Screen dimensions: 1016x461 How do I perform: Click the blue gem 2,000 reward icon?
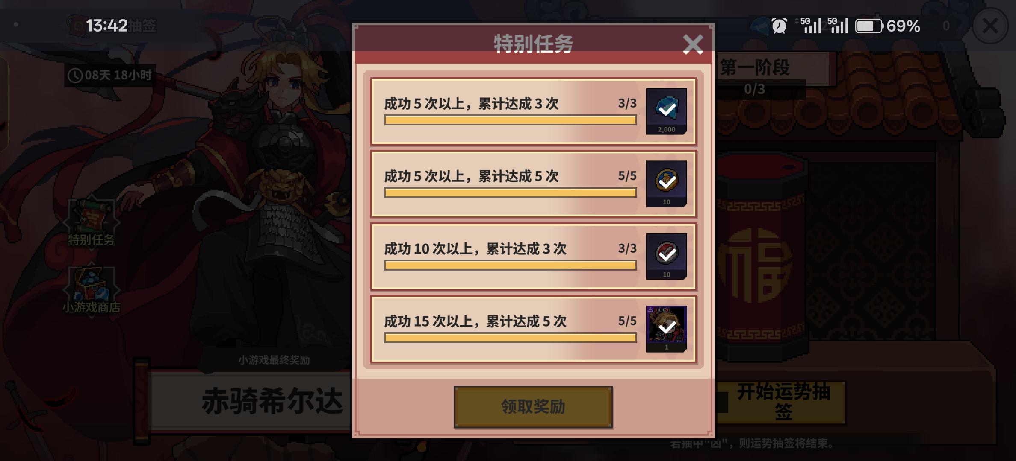666,111
